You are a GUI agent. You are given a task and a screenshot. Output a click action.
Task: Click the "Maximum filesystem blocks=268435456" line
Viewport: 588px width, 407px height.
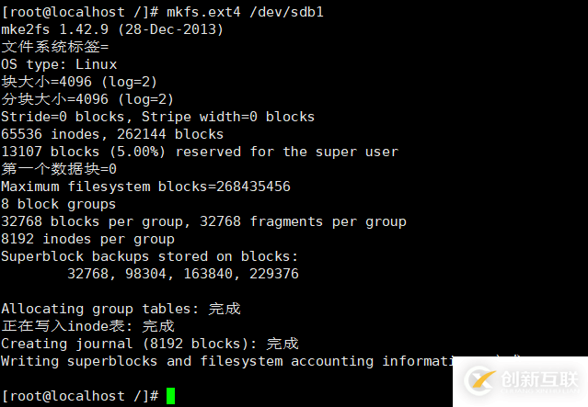coord(145,187)
